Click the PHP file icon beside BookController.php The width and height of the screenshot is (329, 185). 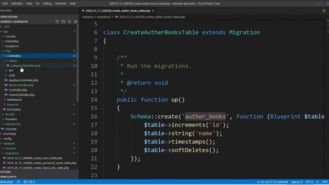(6, 85)
